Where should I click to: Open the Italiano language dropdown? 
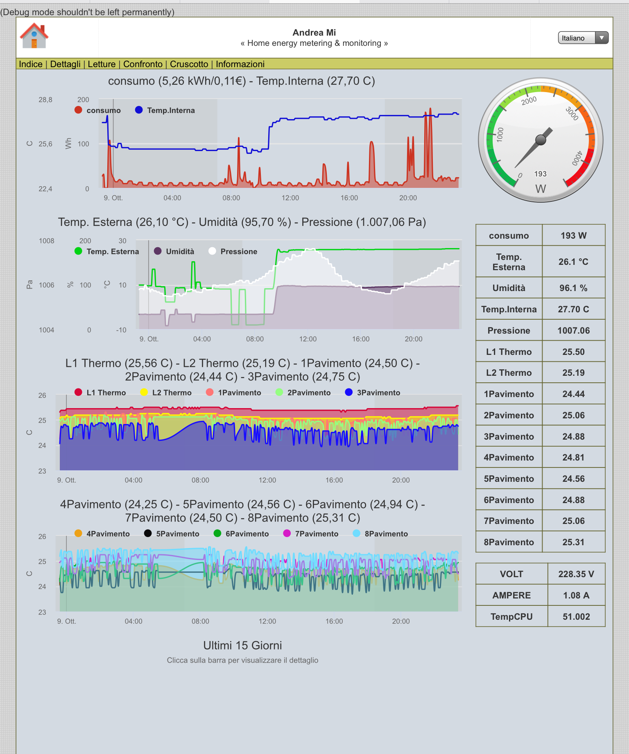click(x=583, y=38)
